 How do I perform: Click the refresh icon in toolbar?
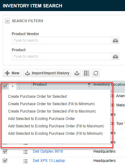tap(96, 73)
